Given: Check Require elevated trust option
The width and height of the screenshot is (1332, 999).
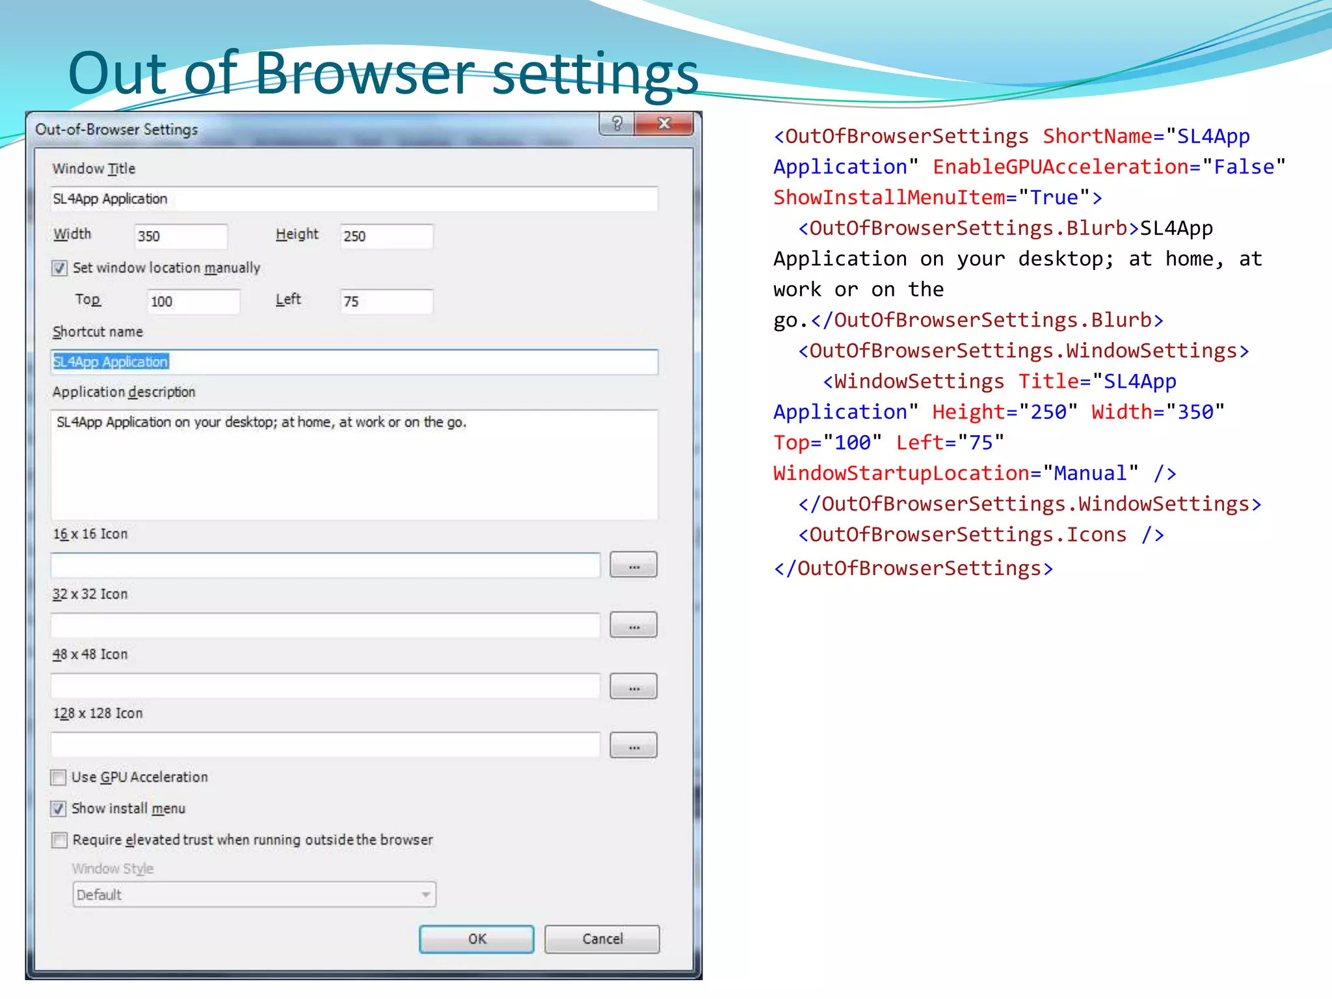Looking at the screenshot, I should (60, 840).
